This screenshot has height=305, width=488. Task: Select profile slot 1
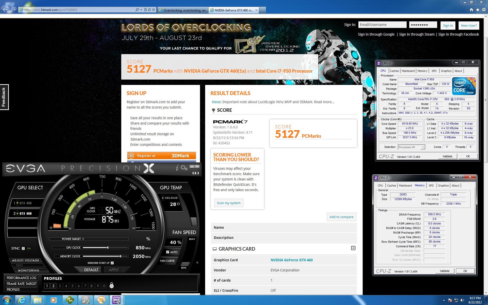click(47, 286)
